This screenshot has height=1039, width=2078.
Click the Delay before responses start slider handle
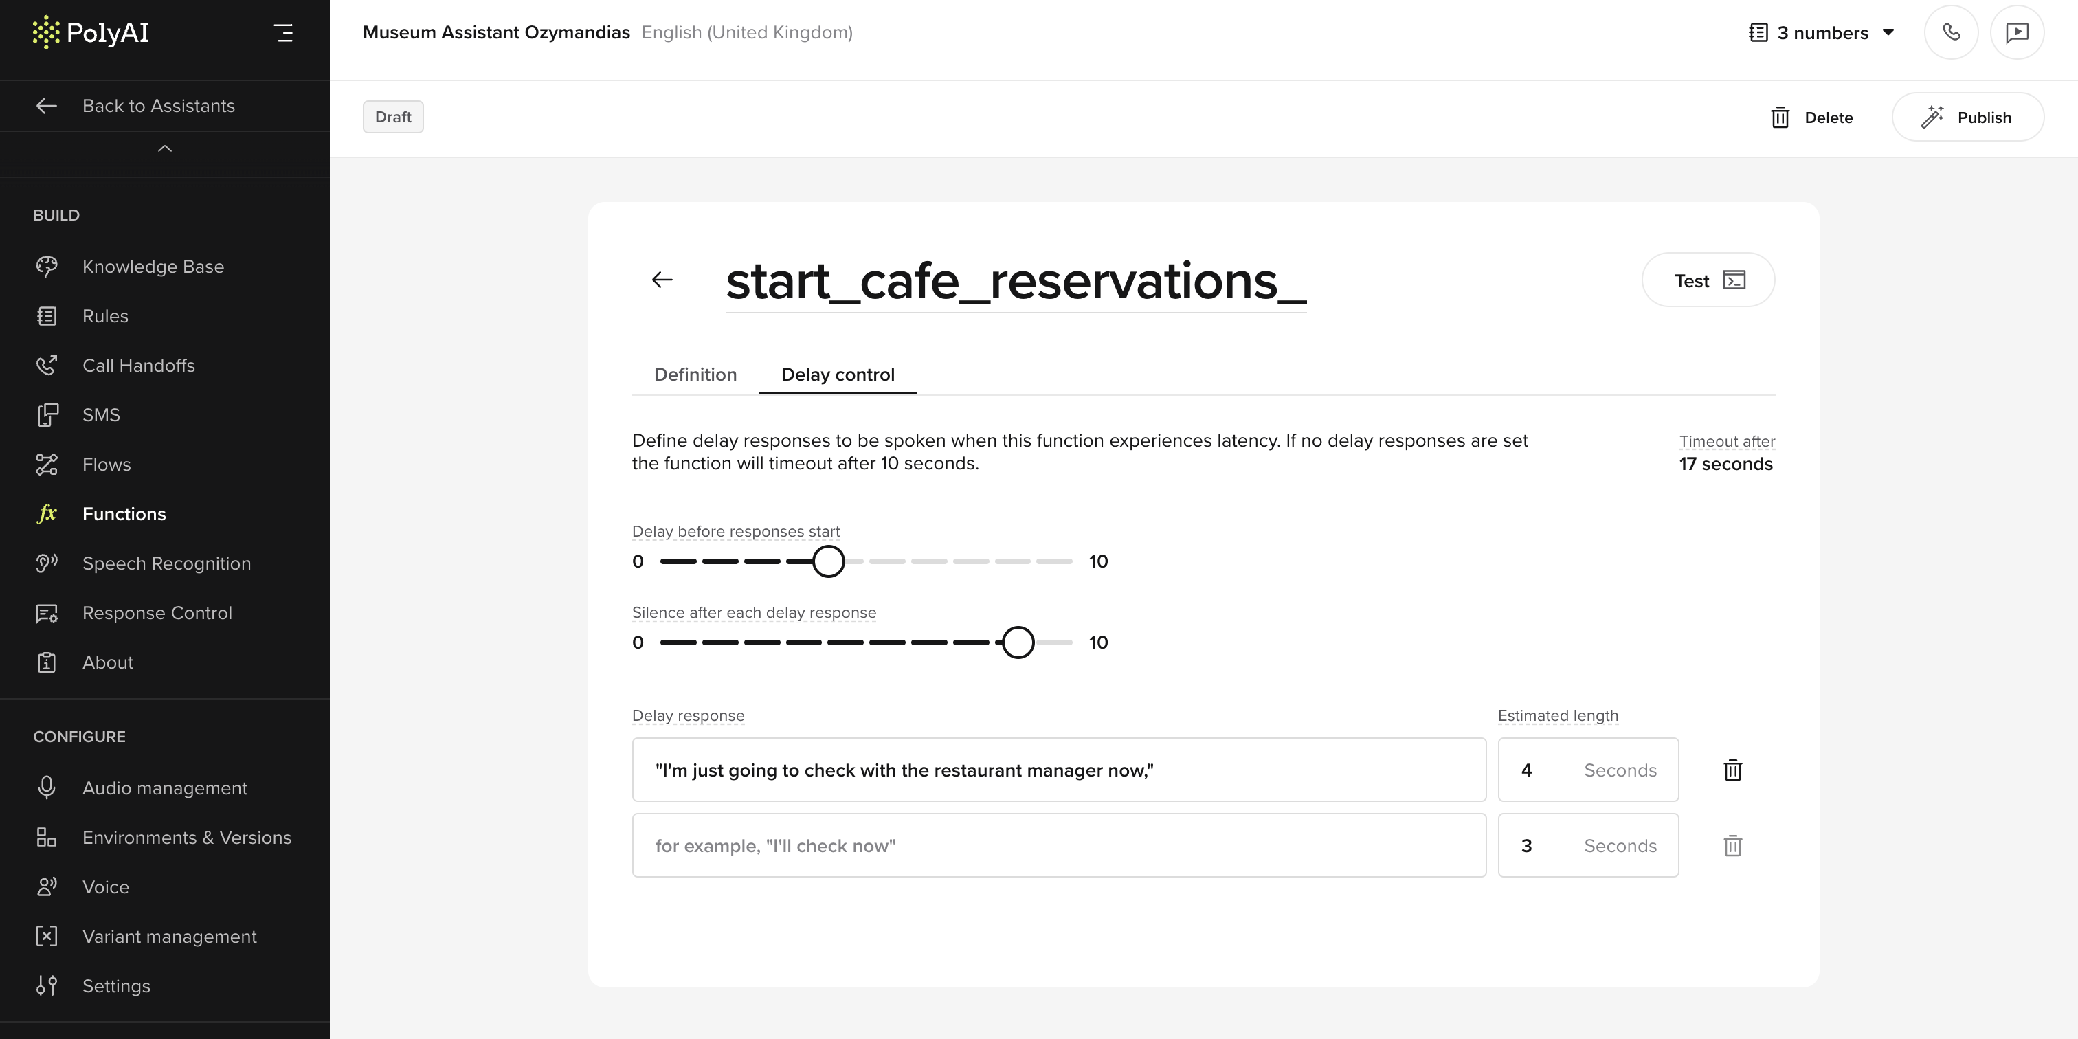[827, 561]
